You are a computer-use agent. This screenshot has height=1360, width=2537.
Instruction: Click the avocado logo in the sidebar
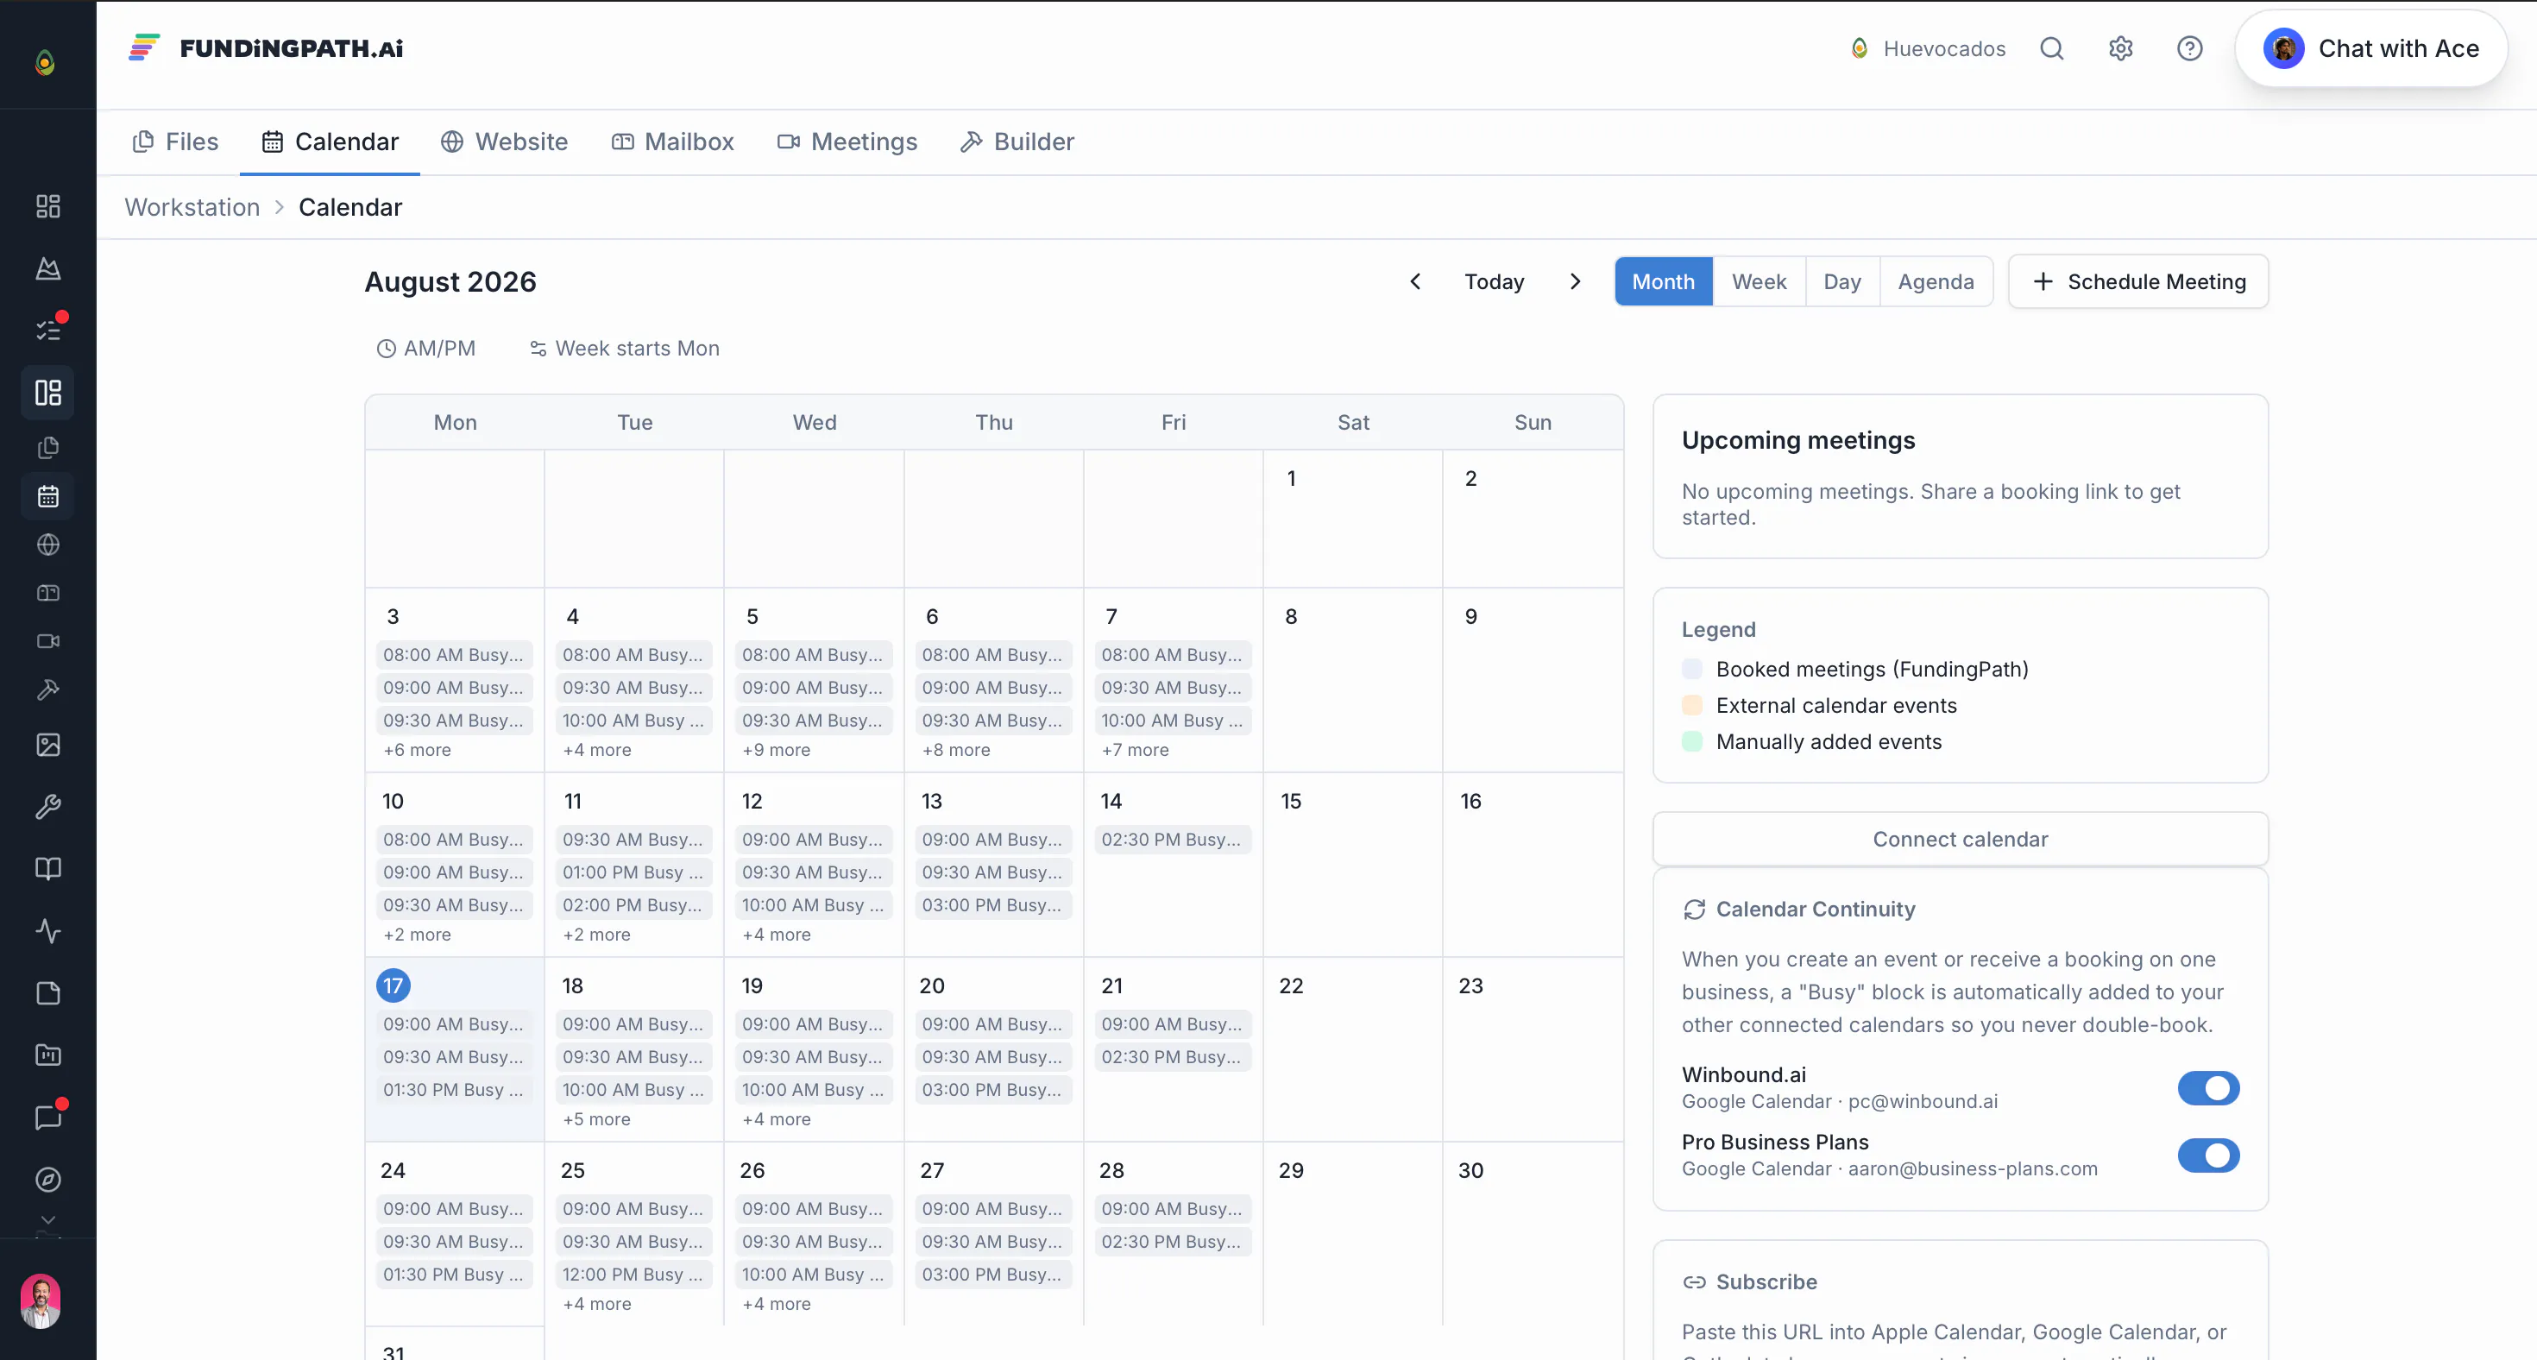coord(45,62)
